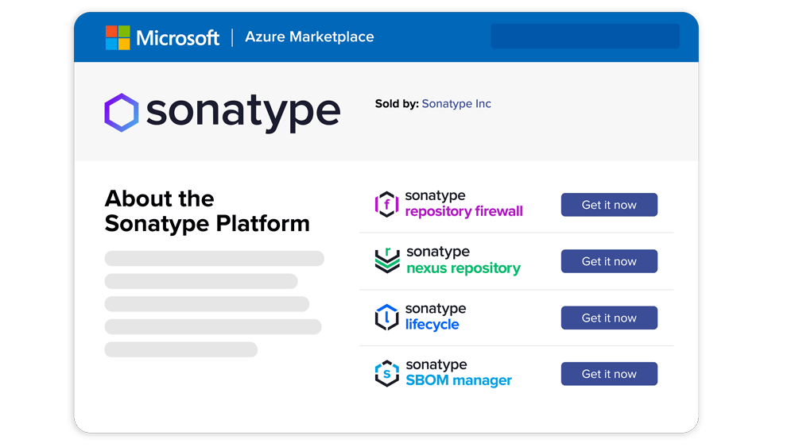Click the Azure Marketplace header text
Screen dimensions: 795x447
point(309,37)
